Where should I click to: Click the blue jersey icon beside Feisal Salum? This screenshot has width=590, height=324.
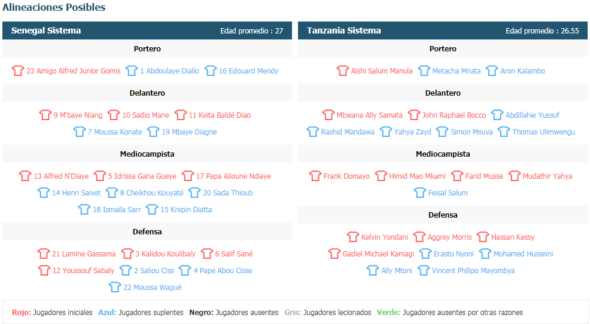pyautogui.click(x=420, y=192)
